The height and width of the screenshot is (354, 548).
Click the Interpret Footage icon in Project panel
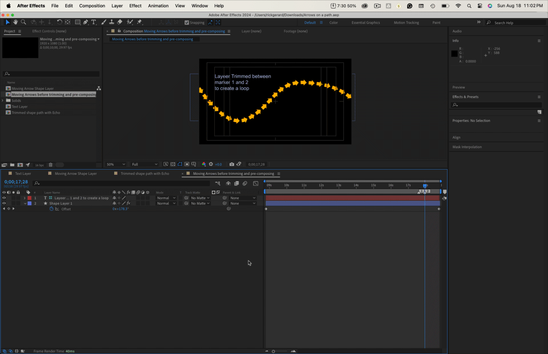point(4,165)
